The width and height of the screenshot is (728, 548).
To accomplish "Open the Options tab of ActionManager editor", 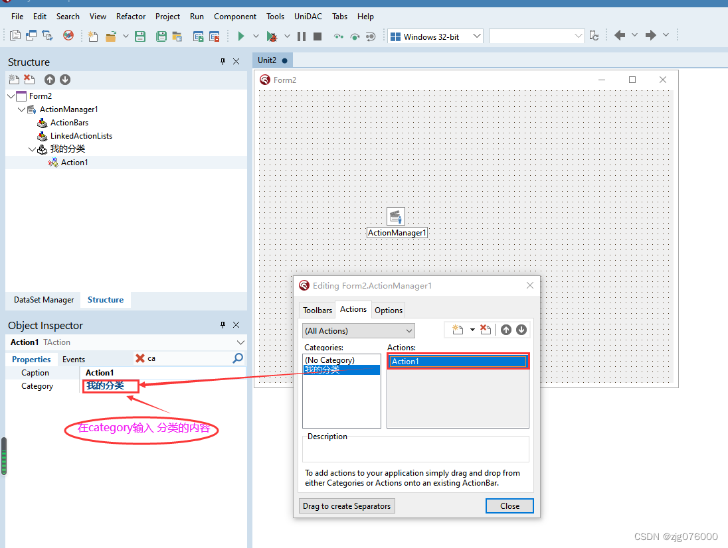I will pyautogui.click(x=388, y=309).
